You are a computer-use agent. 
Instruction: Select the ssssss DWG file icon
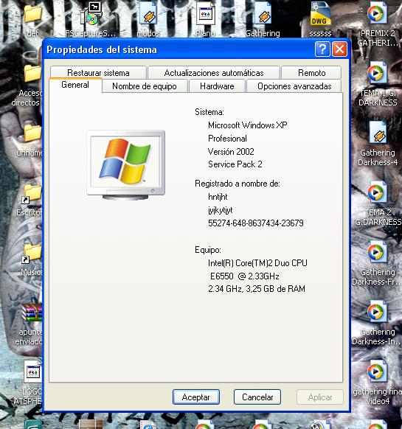click(x=320, y=14)
